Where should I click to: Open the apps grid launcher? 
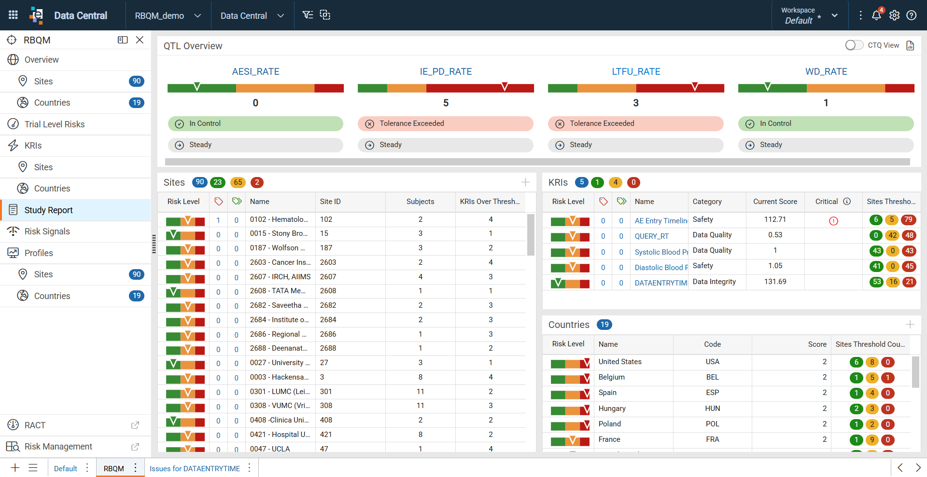coord(13,15)
